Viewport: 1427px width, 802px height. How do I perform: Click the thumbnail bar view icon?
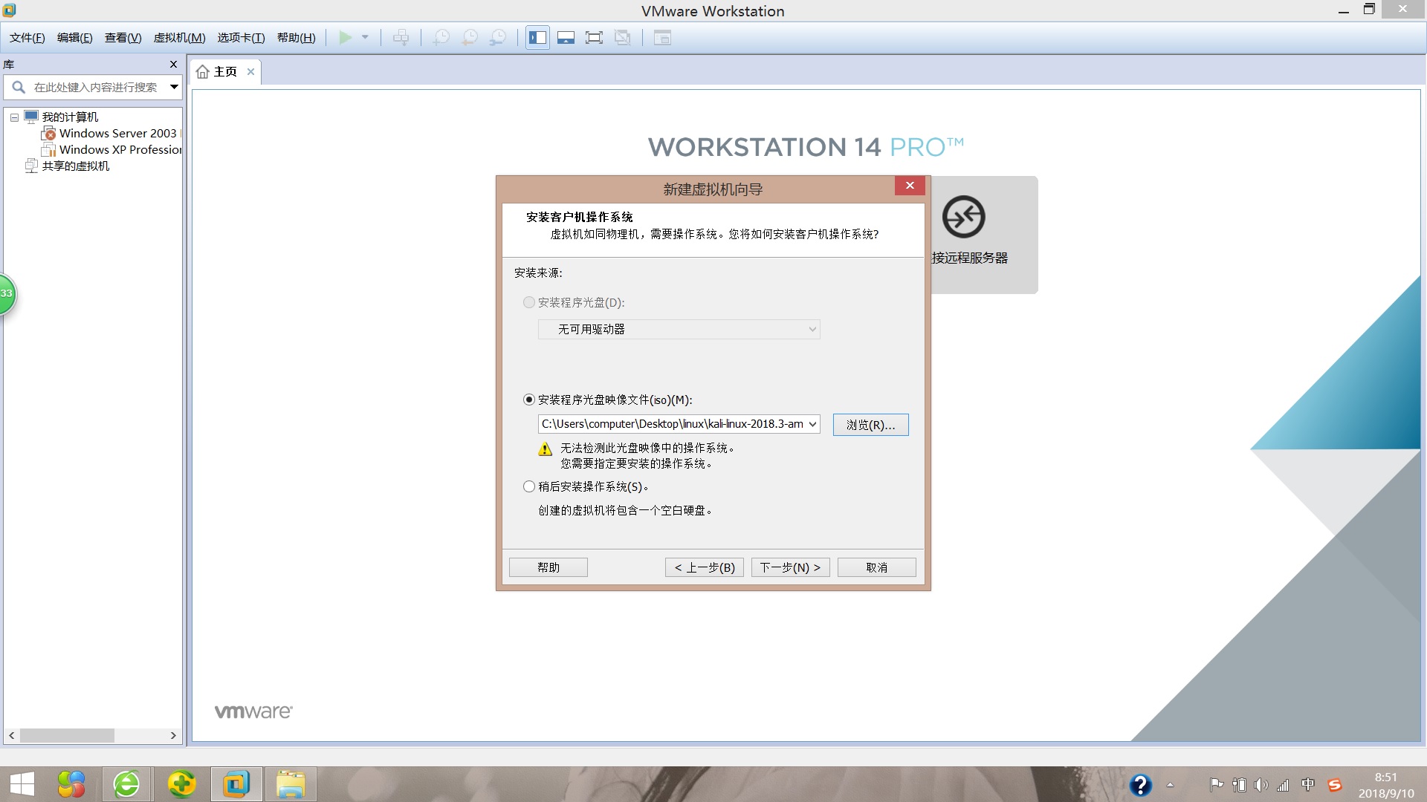tap(566, 37)
